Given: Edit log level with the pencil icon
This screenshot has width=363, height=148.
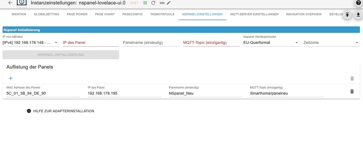Looking at the screenshot, I should pos(169,3).
